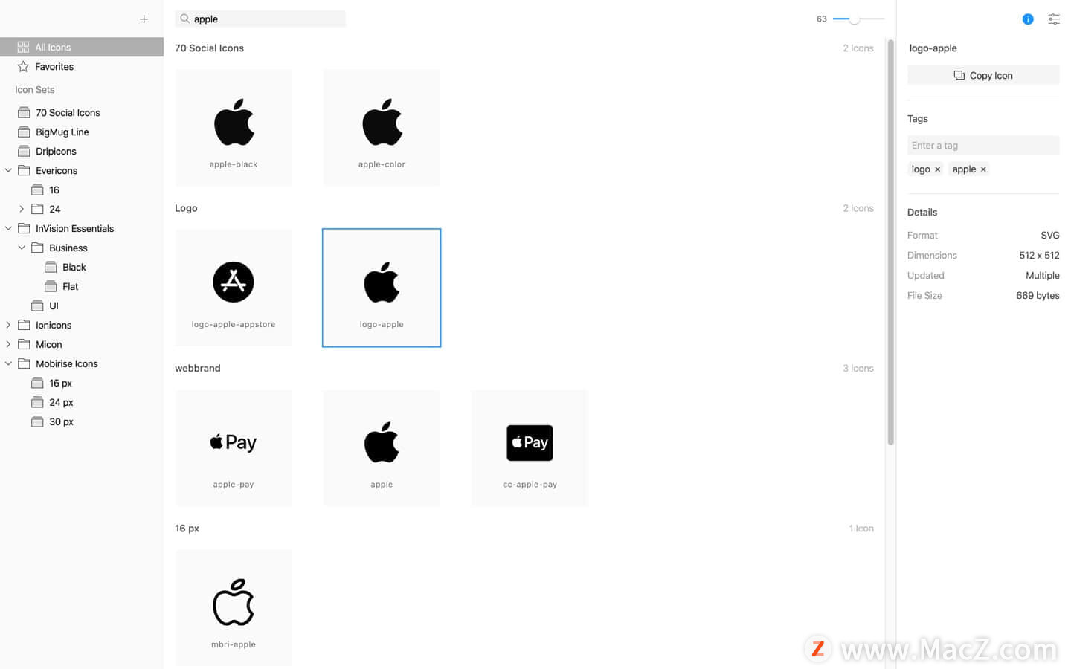
Task: Select the apple-color icon
Action: coord(382,127)
